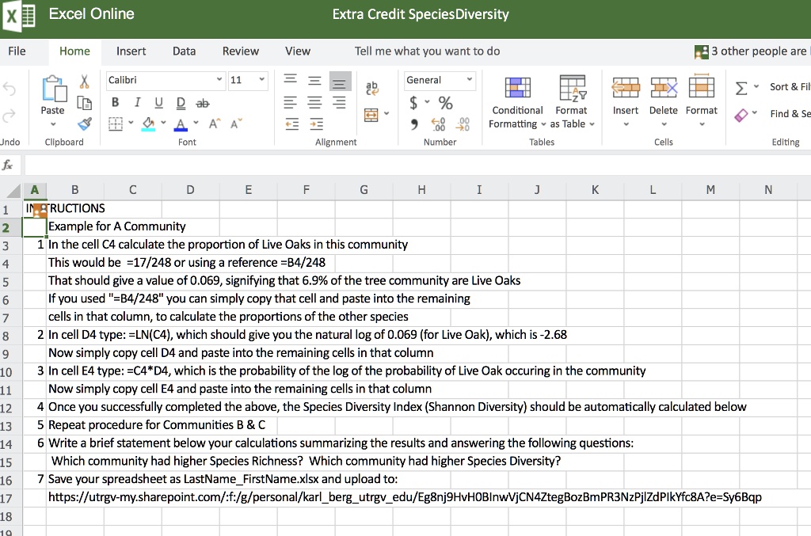Open the Review tab
The width and height of the screenshot is (811, 536).
tap(240, 51)
